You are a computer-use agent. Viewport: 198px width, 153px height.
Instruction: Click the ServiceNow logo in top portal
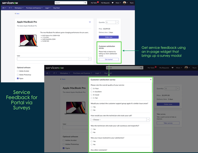[10, 3]
